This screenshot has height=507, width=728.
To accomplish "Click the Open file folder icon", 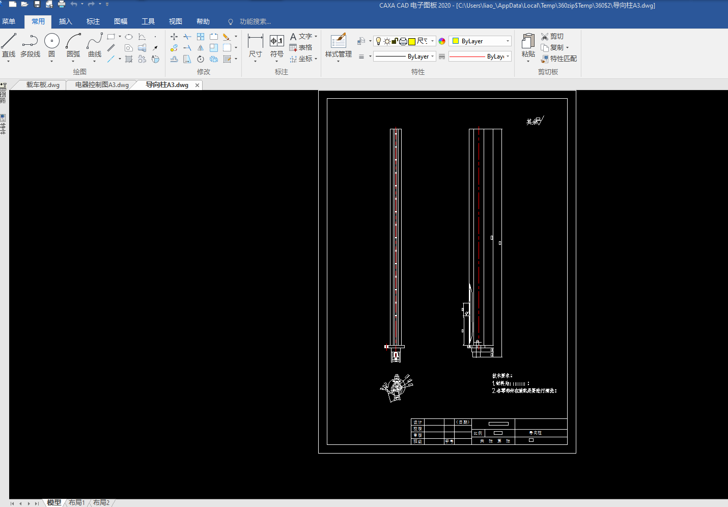I will (24, 5).
